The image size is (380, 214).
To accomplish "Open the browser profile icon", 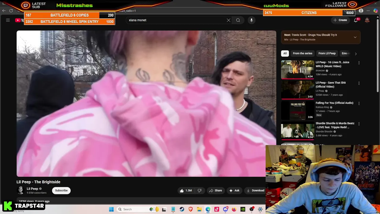I will click(361, 11).
